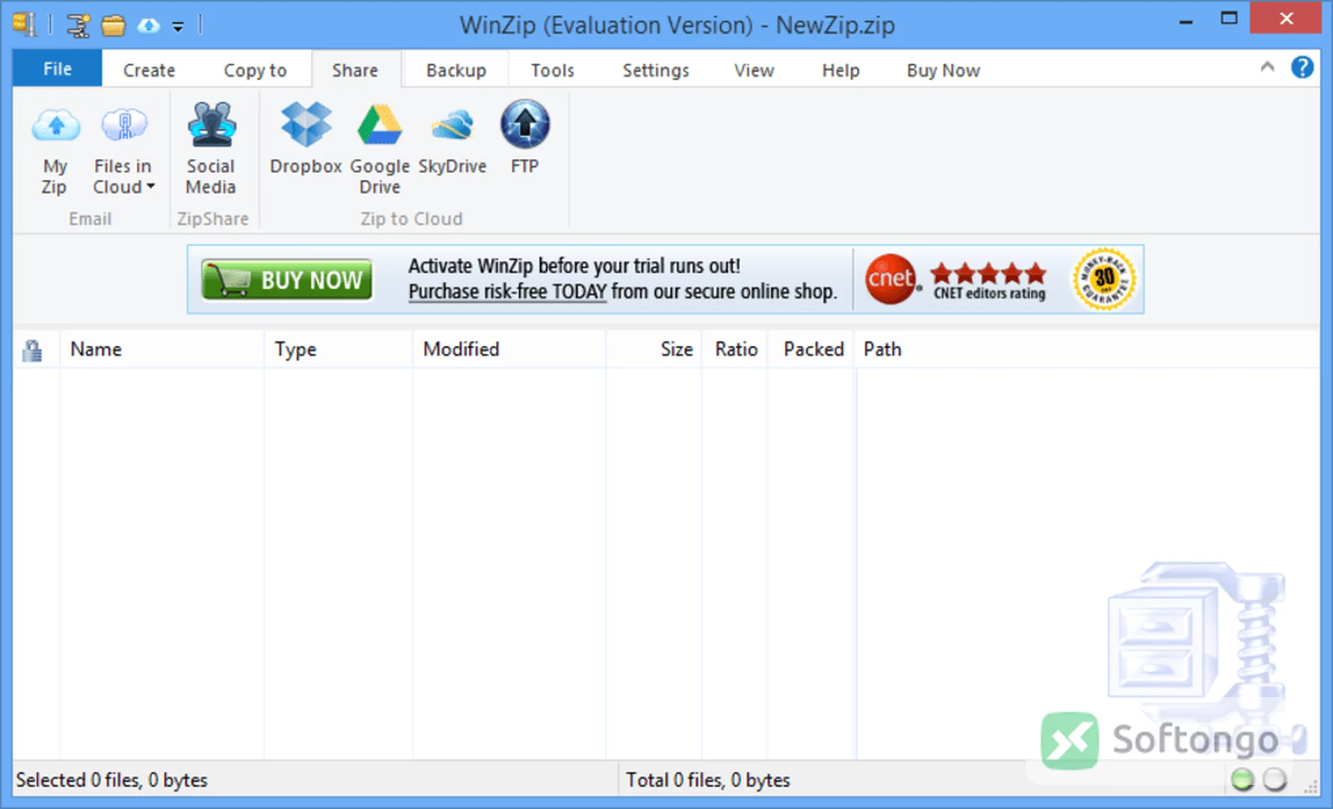
Task: Sort by the Size column header
Action: tap(653, 349)
